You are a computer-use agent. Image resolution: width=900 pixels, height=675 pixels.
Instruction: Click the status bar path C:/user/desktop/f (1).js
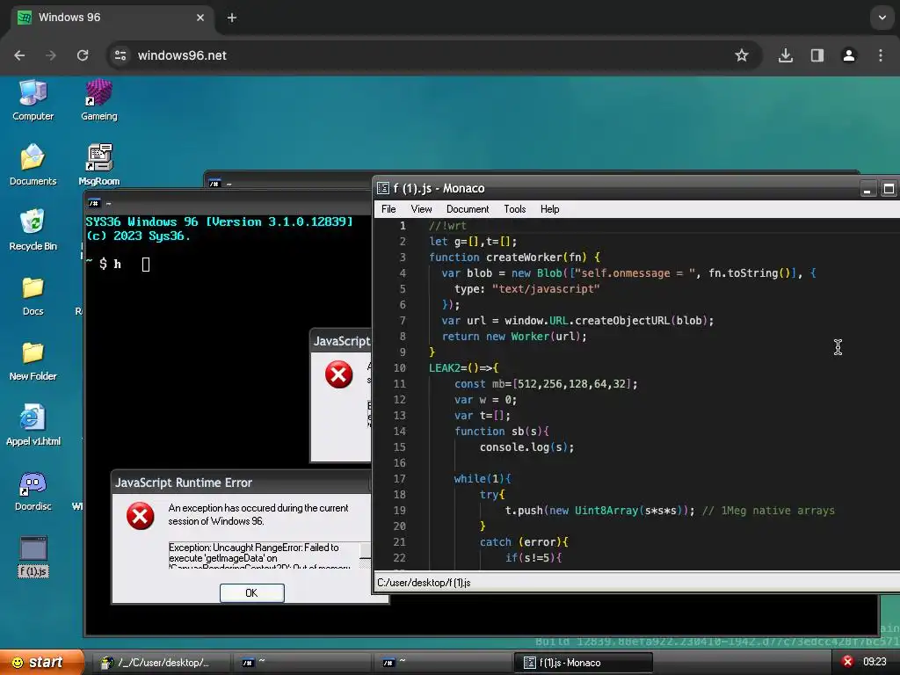point(424,583)
